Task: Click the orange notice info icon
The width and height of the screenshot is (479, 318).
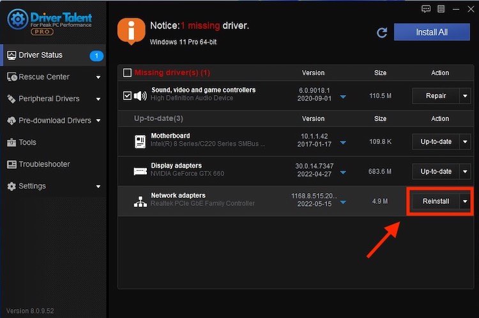Action: [x=132, y=31]
